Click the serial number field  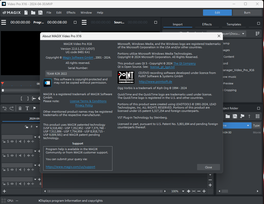tap(78, 74)
